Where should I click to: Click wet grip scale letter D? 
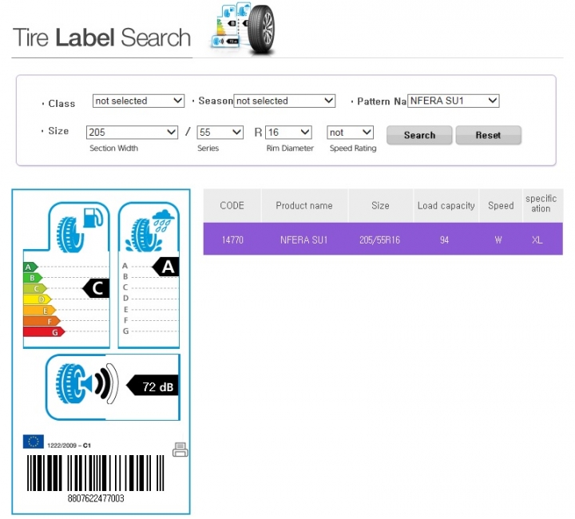(125, 298)
